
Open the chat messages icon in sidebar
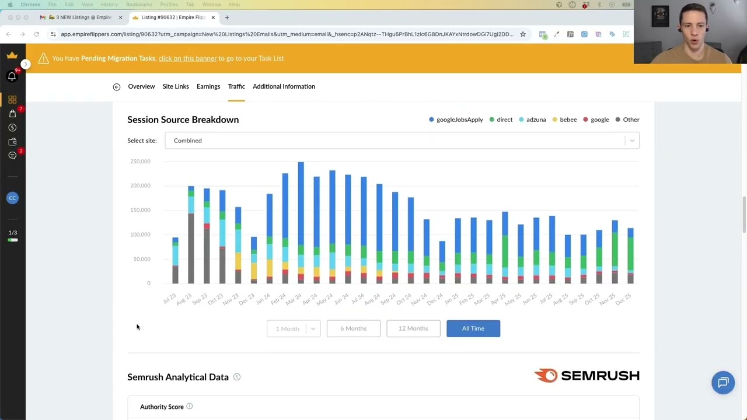pyautogui.click(x=12, y=156)
